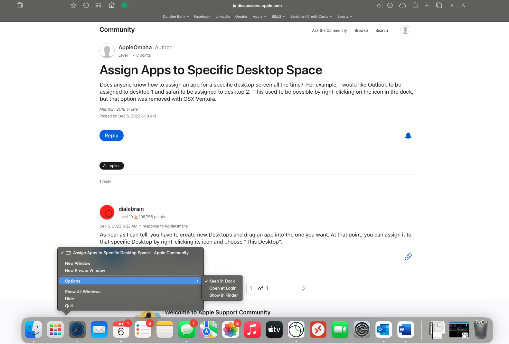Open a new tab with the plus icon
The width and height of the screenshot is (509, 344).
[x=427, y=5]
